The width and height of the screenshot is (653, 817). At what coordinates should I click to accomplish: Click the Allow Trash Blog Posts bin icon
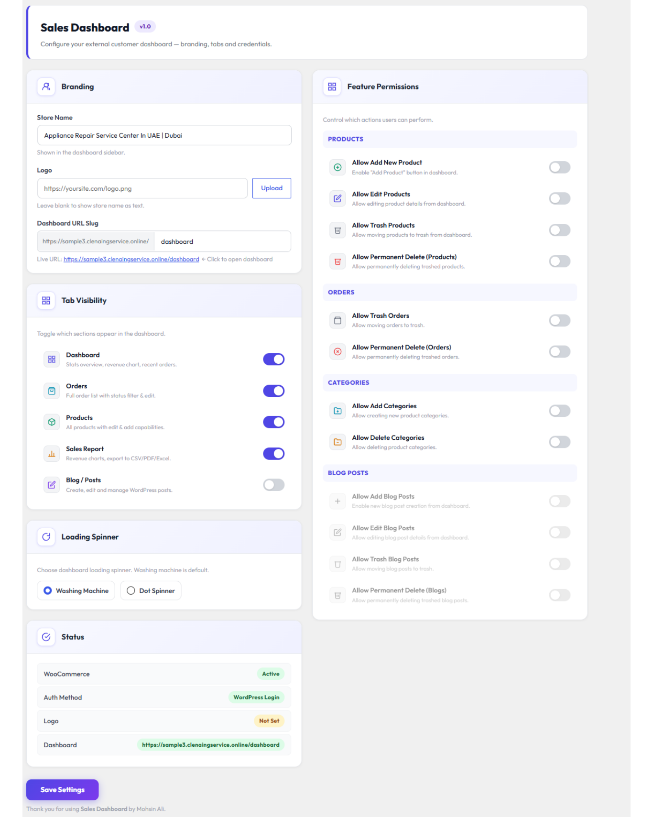point(337,564)
